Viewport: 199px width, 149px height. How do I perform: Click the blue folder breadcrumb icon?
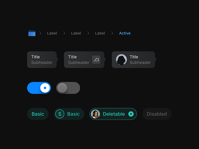click(x=32, y=33)
